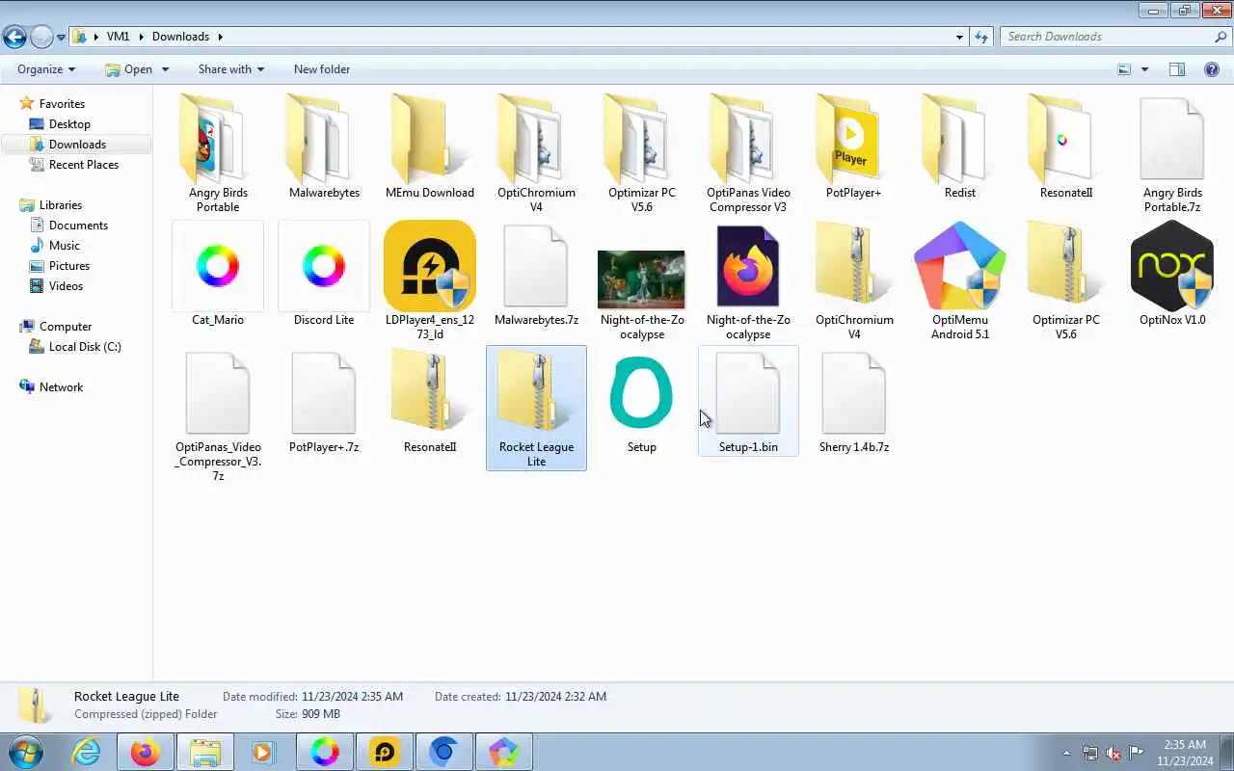Select the teal Setup application icon

[642, 393]
